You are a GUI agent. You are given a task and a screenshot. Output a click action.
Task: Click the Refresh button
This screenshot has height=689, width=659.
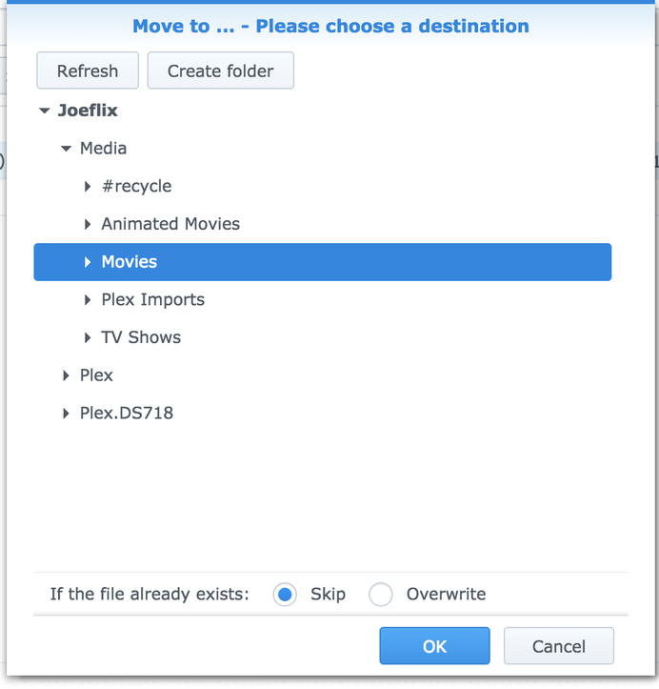pyautogui.click(x=88, y=71)
